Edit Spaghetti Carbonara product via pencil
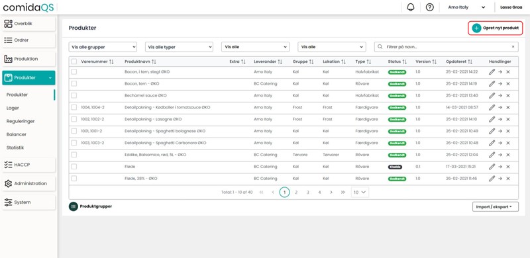The image size is (530, 258). click(x=492, y=143)
